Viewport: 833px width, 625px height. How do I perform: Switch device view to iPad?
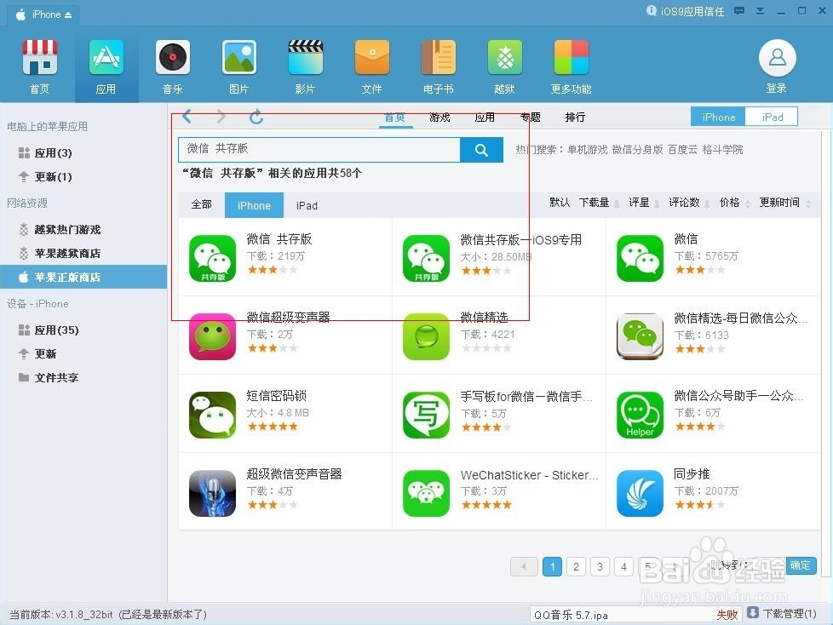pos(771,117)
